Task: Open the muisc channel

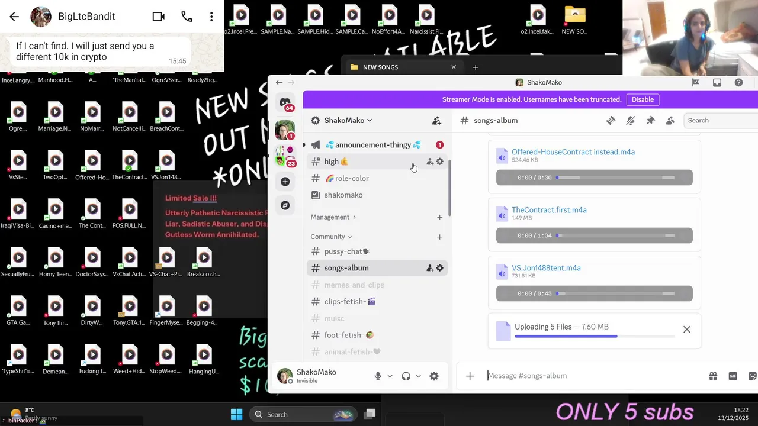Action: tap(377, 318)
